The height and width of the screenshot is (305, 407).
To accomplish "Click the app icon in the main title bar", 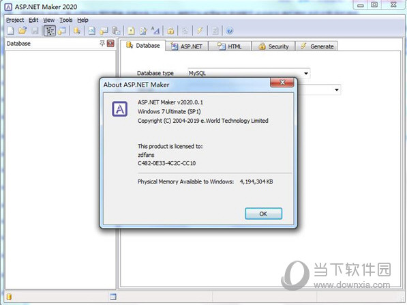I will tap(9, 7).
